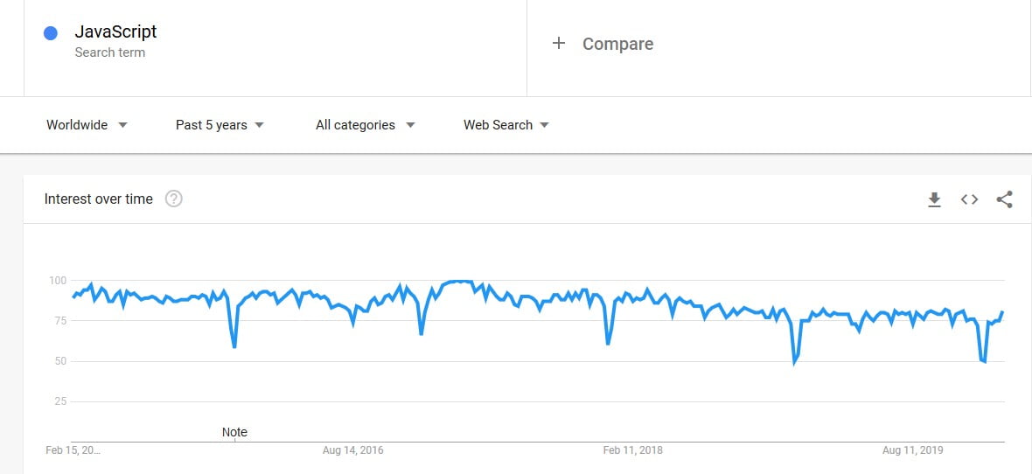Edit the JavaScript search term
Viewport: 1032px width, 474px height.
115,32
